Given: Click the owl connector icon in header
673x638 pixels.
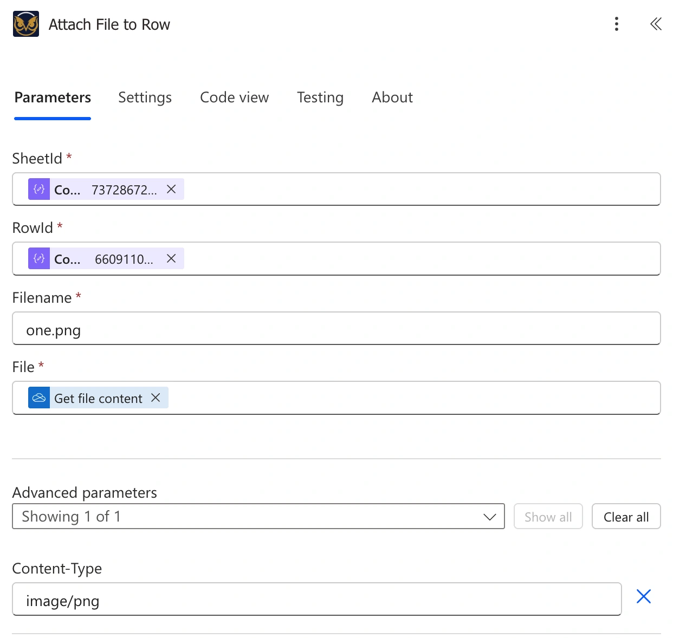Looking at the screenshot, I should point(26,24).
